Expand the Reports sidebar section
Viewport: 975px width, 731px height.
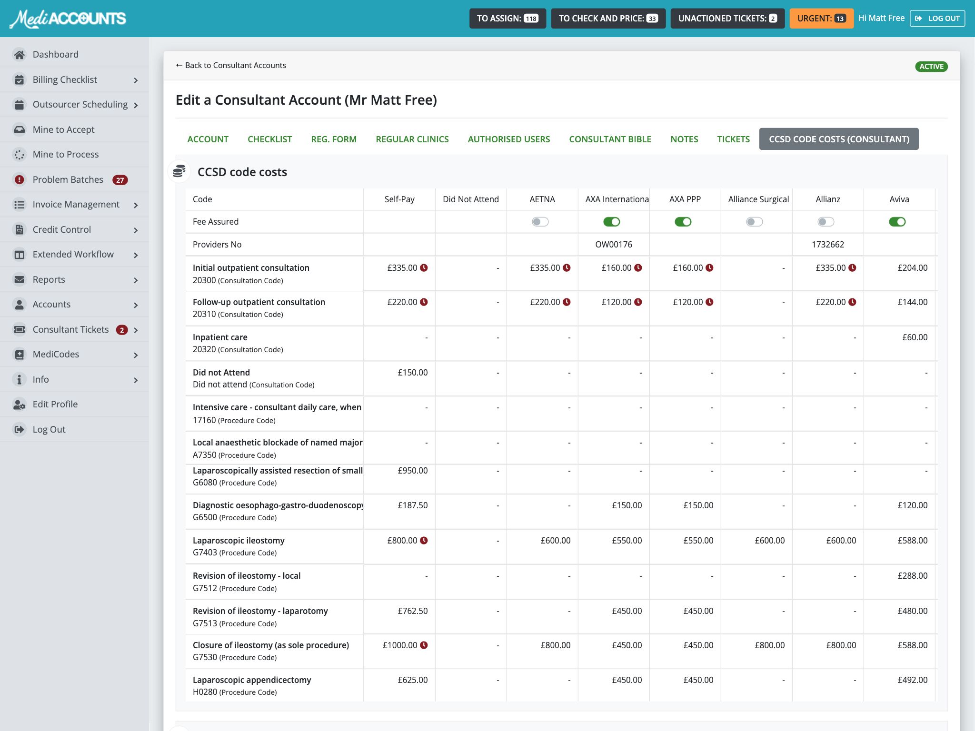click(x=136, y=280)
